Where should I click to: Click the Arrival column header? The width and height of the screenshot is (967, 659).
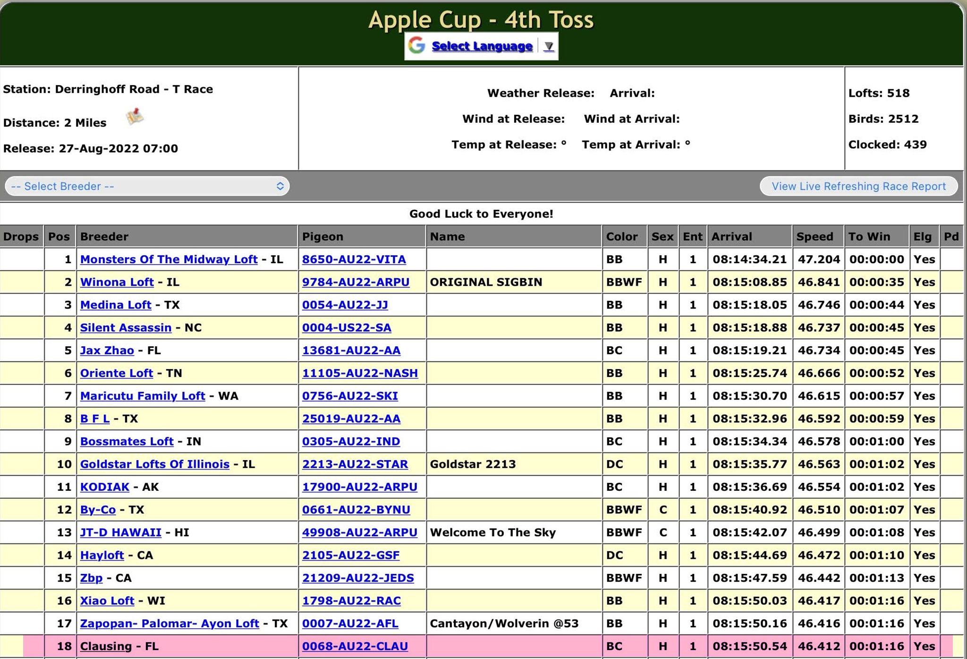tap(731, 237)
